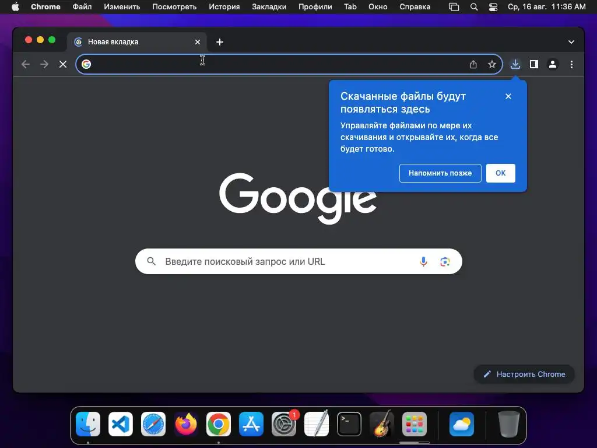597x448 pixels.
Task: Click the forward navigation arrow
Action: coord(44,64)
